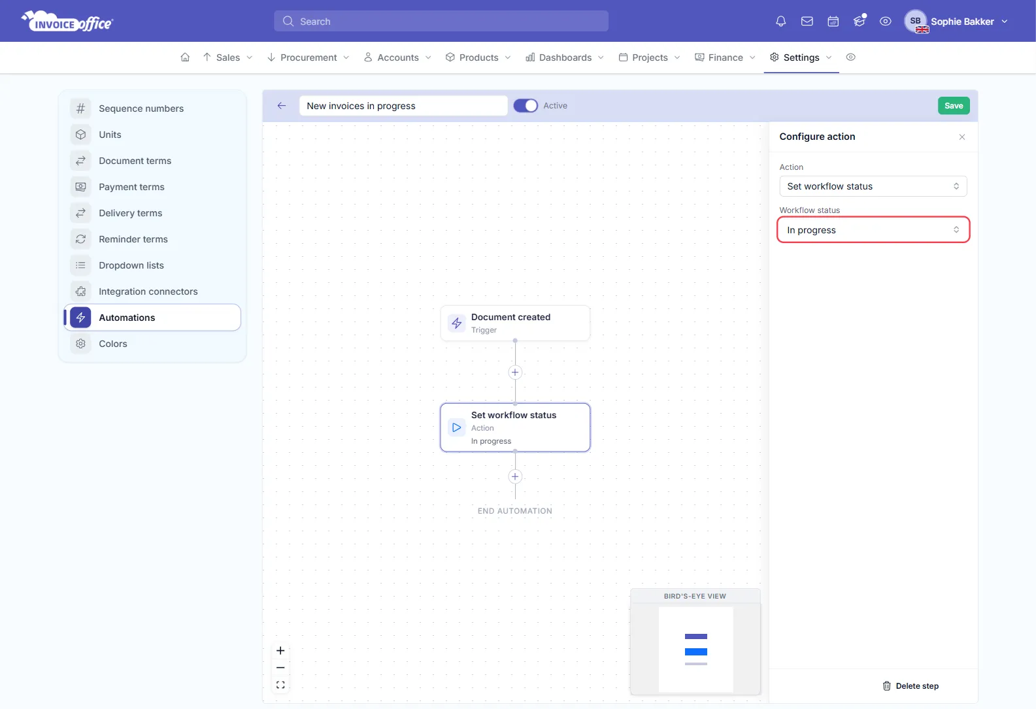
Task: Open the Action dropdown
Action: 873,186
